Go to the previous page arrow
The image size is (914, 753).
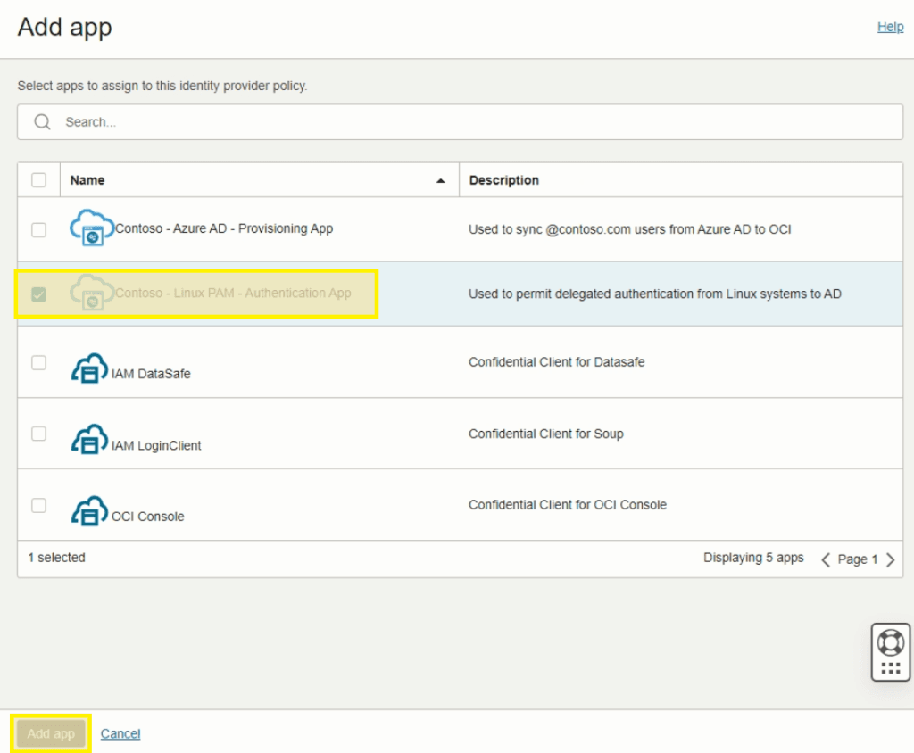tap(826, 559)
